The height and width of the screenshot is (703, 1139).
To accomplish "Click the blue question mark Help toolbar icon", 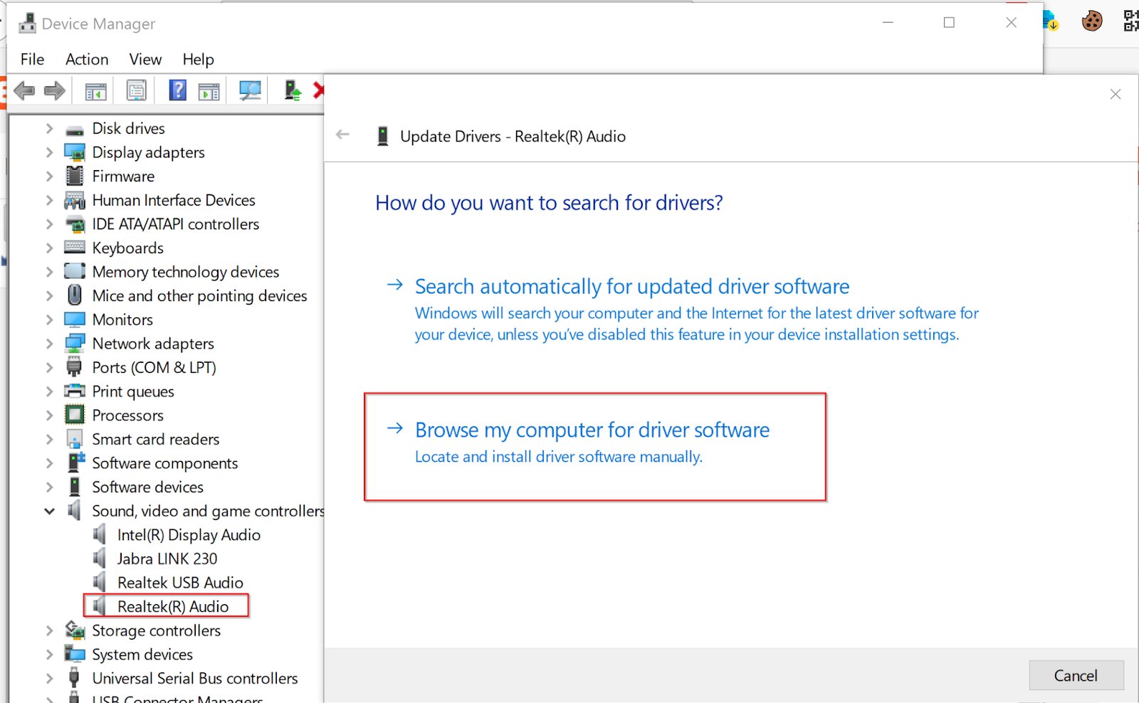I will coord(177,90).
